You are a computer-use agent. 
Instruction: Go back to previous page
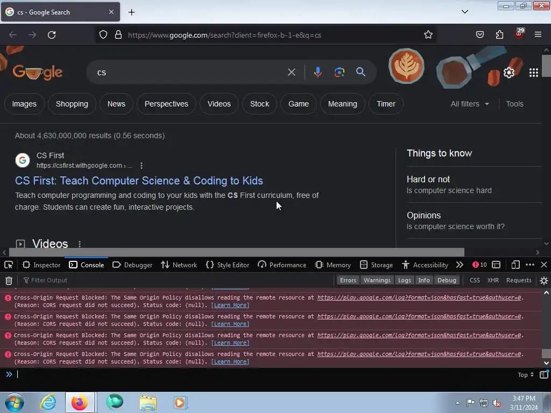pyautogui.click(x=13, y=35)
